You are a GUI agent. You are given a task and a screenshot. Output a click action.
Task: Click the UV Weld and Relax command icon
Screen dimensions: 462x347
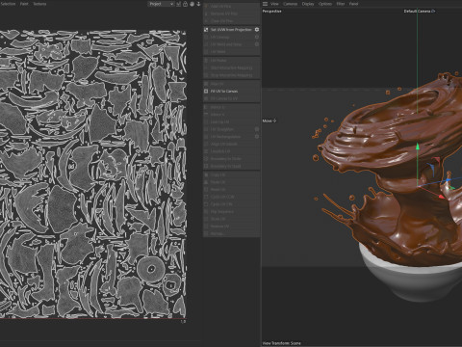[x=206, y=44]
